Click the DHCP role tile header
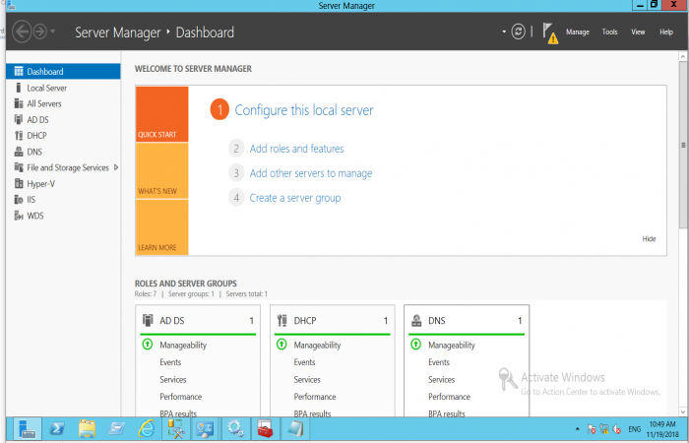 (333, 320)
